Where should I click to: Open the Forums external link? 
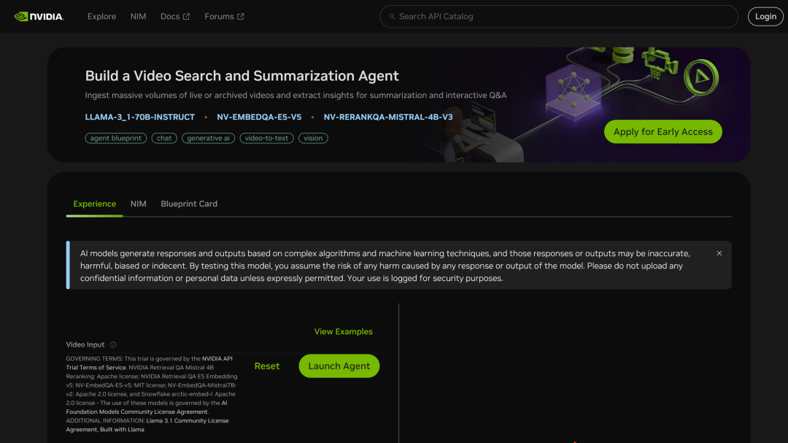(x=224, y=17)
